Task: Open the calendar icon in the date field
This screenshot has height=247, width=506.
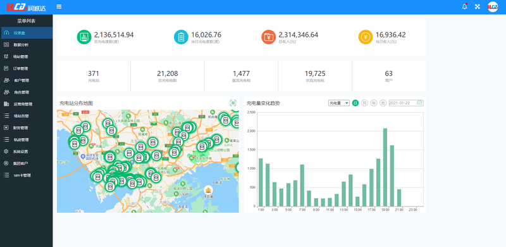Action: (419, 103)
